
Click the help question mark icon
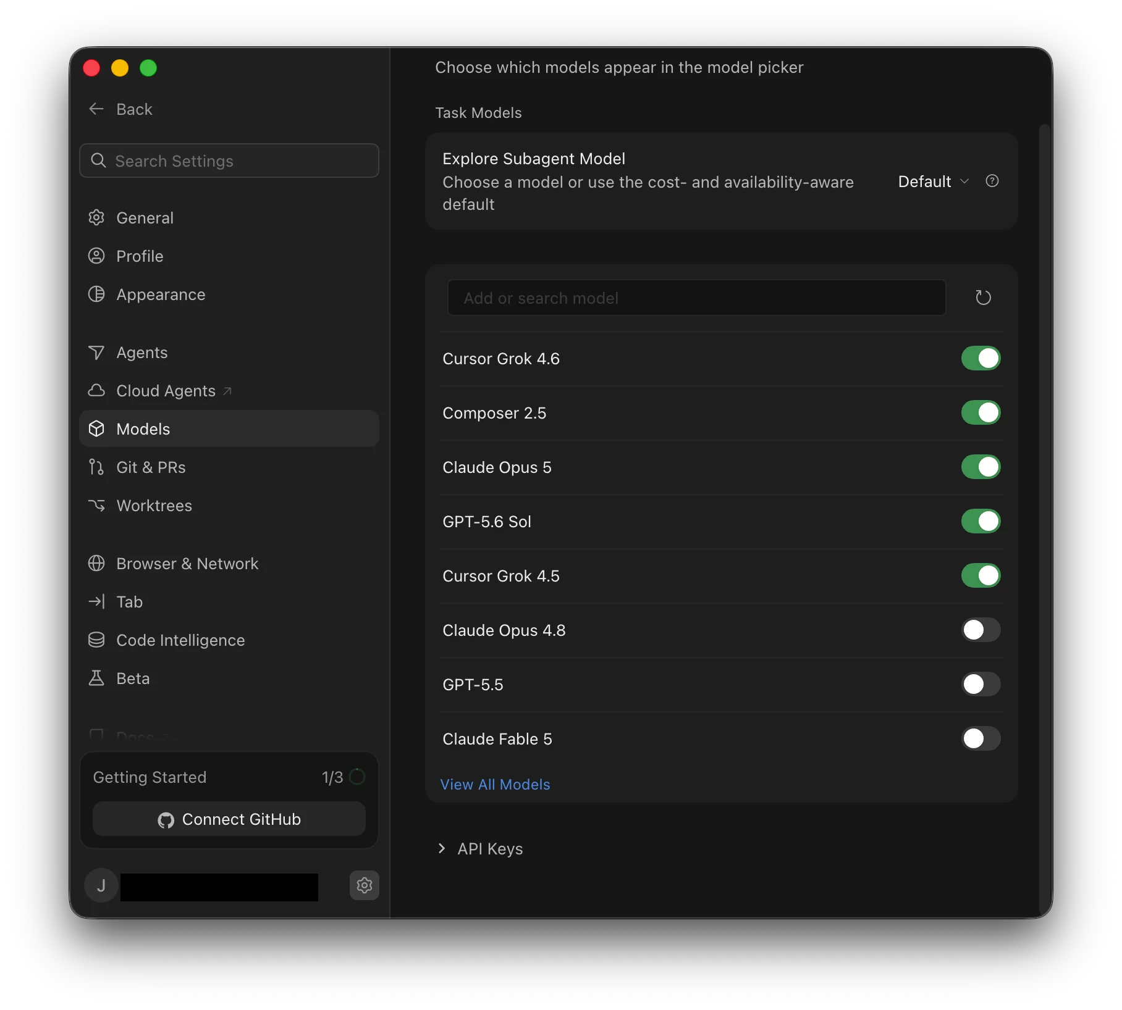coord(992,181)
